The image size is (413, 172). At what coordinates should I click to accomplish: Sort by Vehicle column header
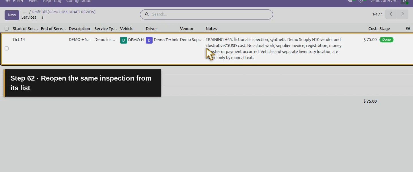coord(127,29)
